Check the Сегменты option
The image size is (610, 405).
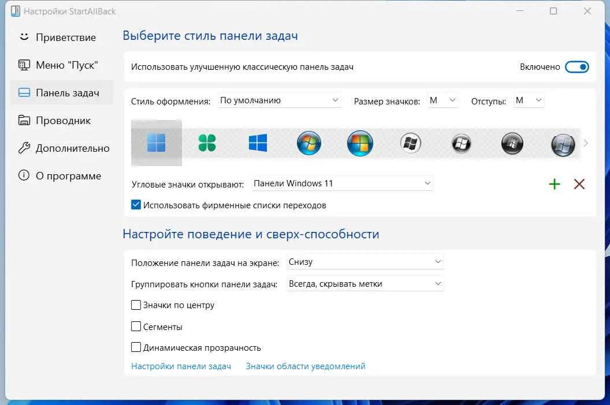pyautogui.click(x=136, y=327)
